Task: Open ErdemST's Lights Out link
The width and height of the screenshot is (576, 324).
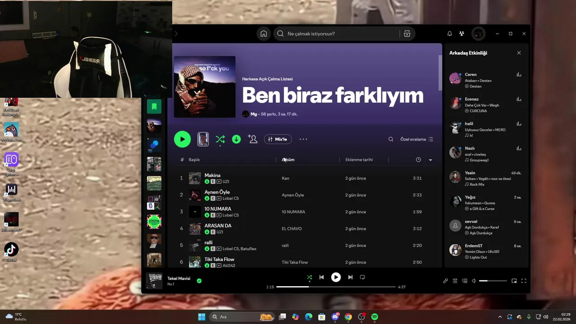Action: coord(478,257)
